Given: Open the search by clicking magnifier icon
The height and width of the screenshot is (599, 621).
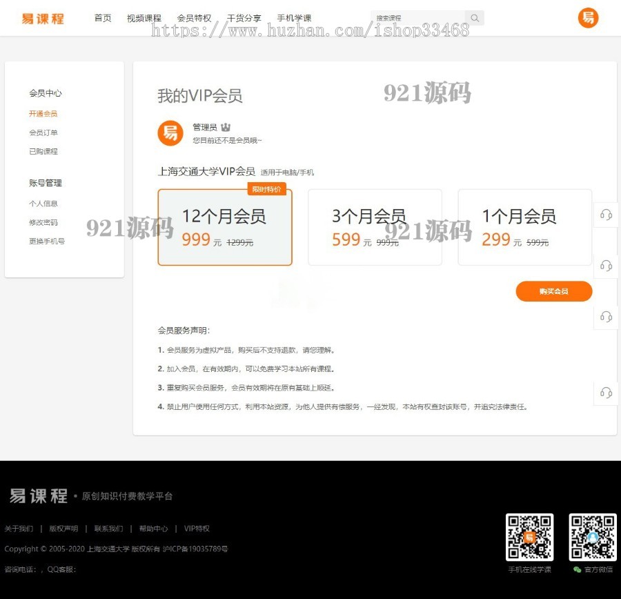Looking at the screenshot, I should [x=474, y=17].
